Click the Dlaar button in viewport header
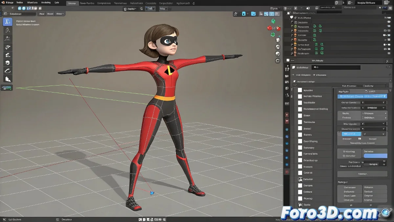 [x=42, y=14]
